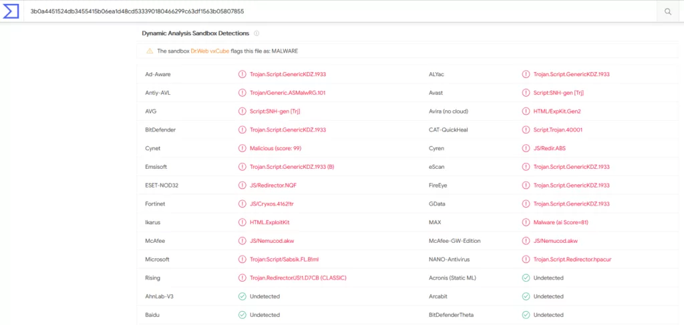Select Cynet result Malicious (score: 99)
Viewport: 684px width, 325px height.
tap(275, 148)
